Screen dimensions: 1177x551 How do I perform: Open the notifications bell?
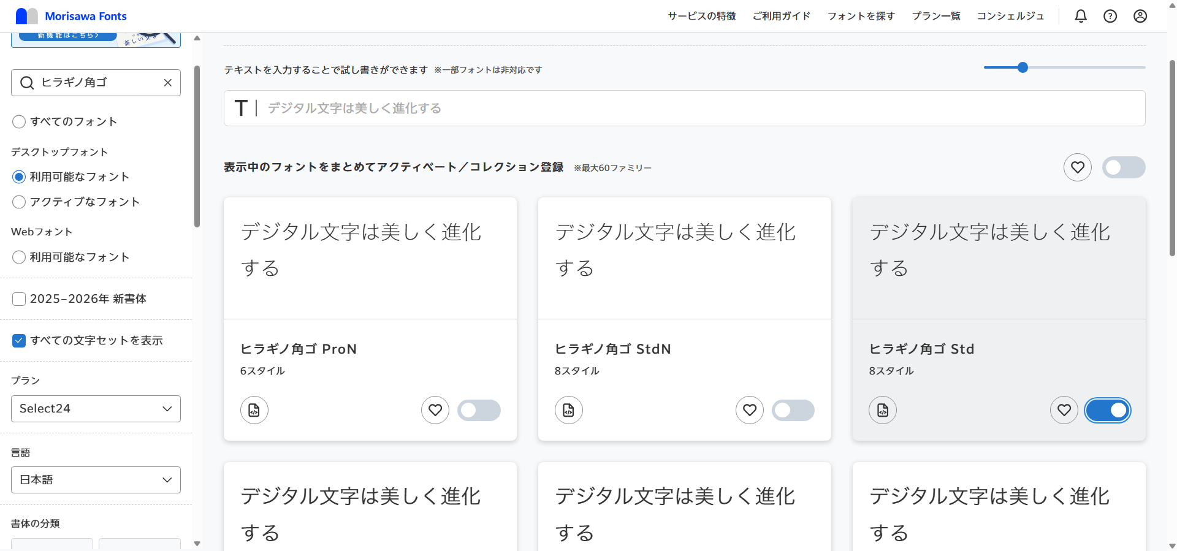point(1081,16)
